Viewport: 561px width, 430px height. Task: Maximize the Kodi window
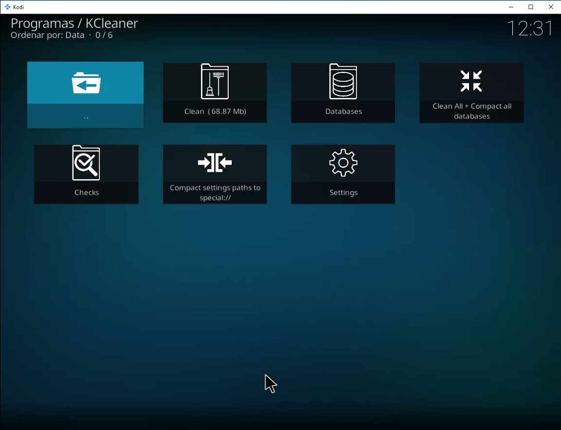pos(531,7)
